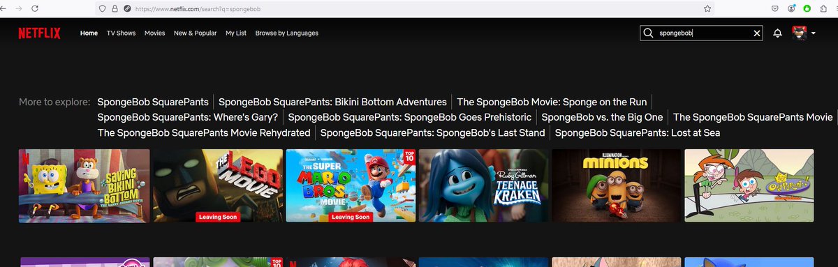Open the profile avatar menu

(x=799, y=33)
